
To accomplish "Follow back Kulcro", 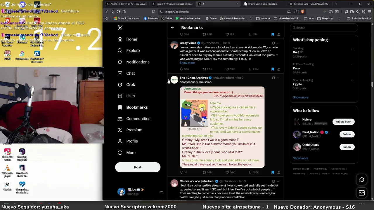I will [343, 122].
